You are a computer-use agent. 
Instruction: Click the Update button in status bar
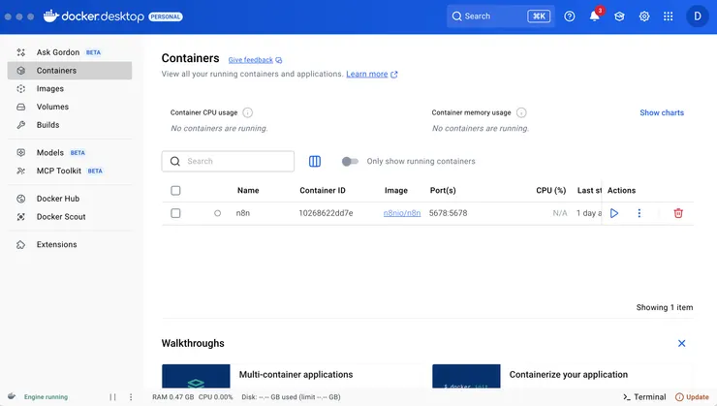(x=692, y=397)
